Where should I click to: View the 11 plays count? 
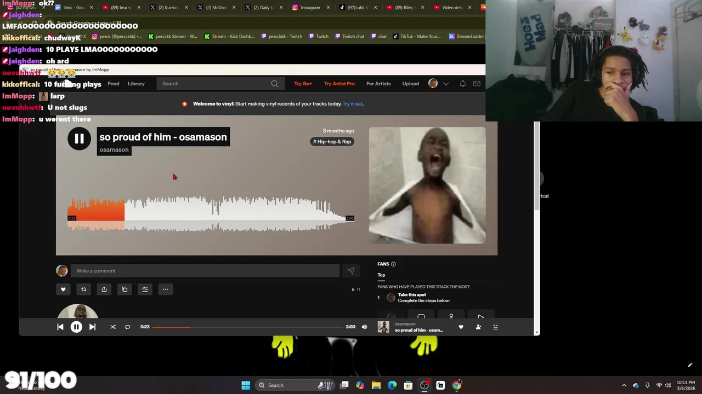pos(356,289)
